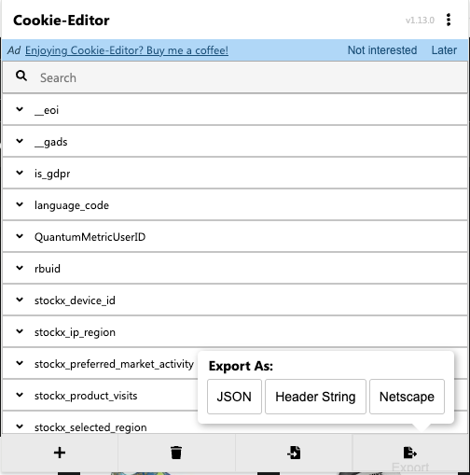This screenshot has height=475, width=470.
Task: Open the three-dot options menu
Action: click(x=449, y=20)
